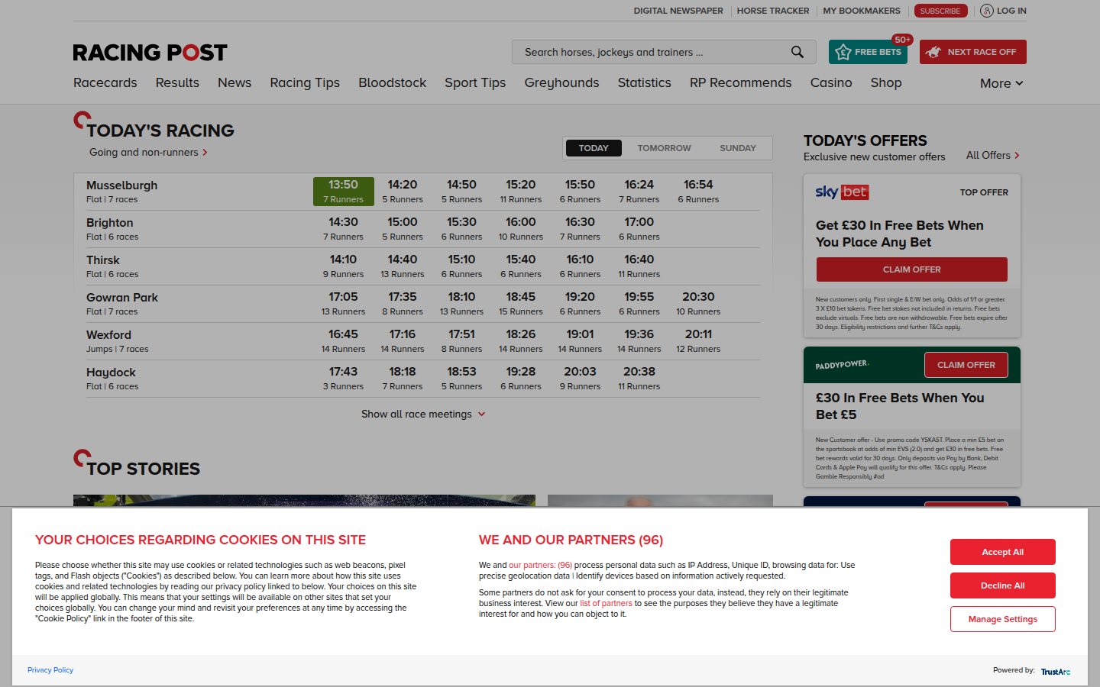
Task: Click the our partners (96) link
Action: click(540, 565)
